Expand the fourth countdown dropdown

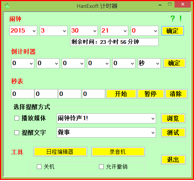(99, 63)
